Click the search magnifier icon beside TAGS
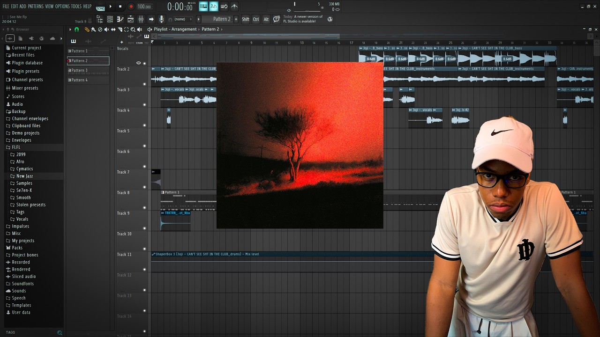Viewport: 600px width, 337px height. pyautogui.click(x=60, y=332)
